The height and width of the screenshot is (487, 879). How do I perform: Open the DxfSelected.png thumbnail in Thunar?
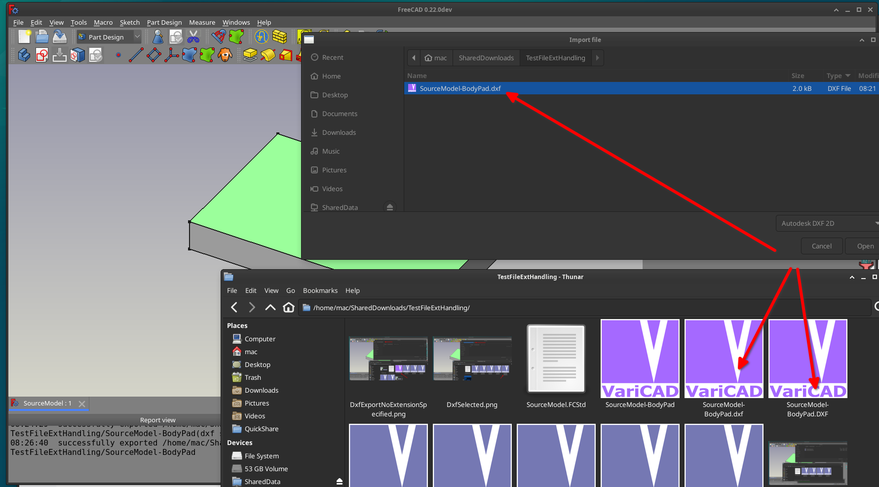(472, 359)
